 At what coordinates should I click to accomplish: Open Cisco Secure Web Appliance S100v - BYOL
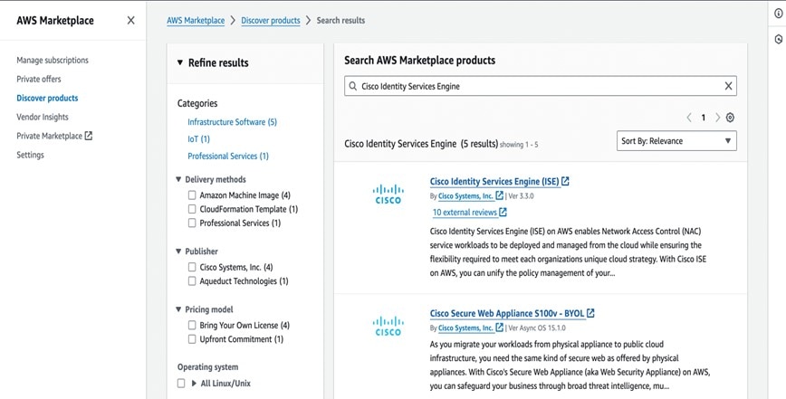507,313
